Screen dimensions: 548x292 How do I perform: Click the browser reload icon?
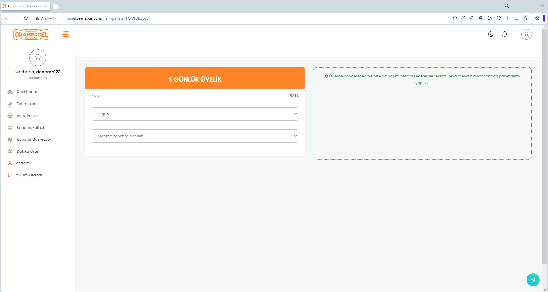[26, 18]
